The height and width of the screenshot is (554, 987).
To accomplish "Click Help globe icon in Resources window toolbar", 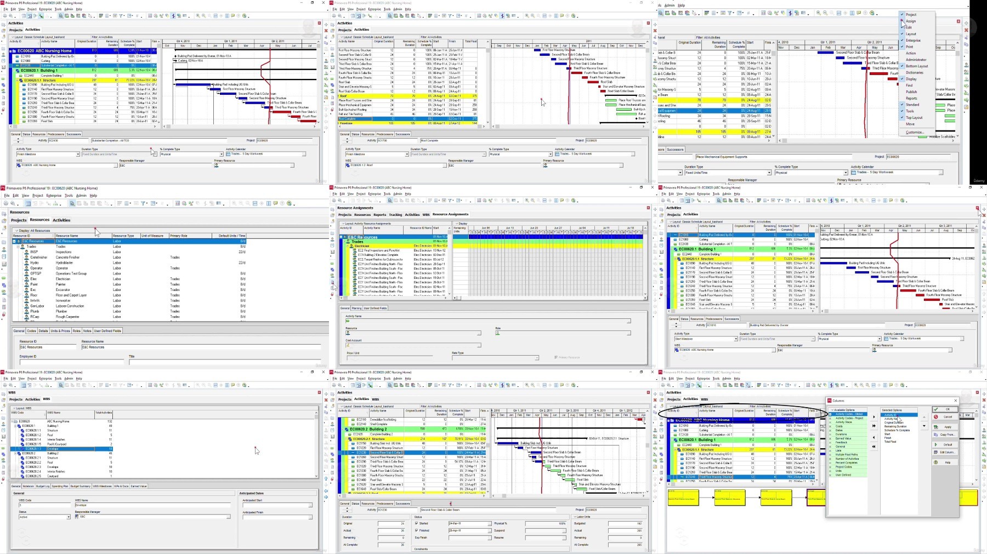I will [x=289, y=203].
